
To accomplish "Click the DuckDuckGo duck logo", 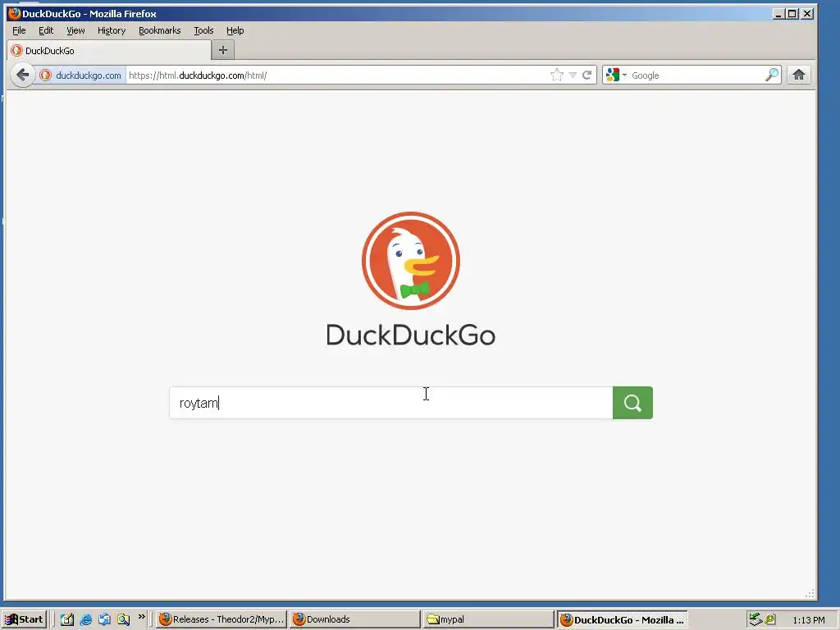I will tap(411, 261).
